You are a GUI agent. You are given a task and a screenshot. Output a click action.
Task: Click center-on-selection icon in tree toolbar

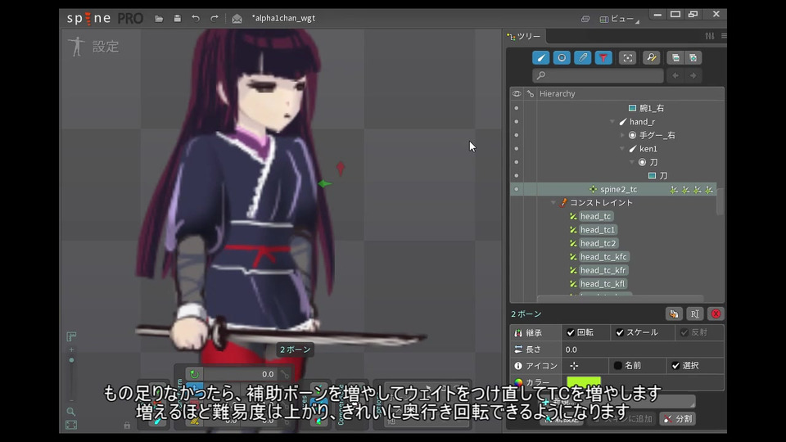628,57
